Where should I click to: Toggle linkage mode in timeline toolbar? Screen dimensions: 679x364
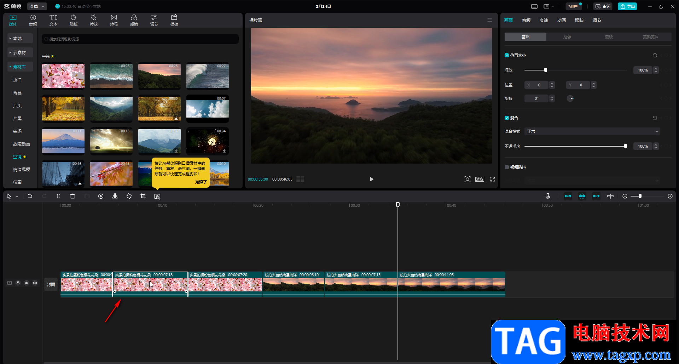tap(596, 196)
